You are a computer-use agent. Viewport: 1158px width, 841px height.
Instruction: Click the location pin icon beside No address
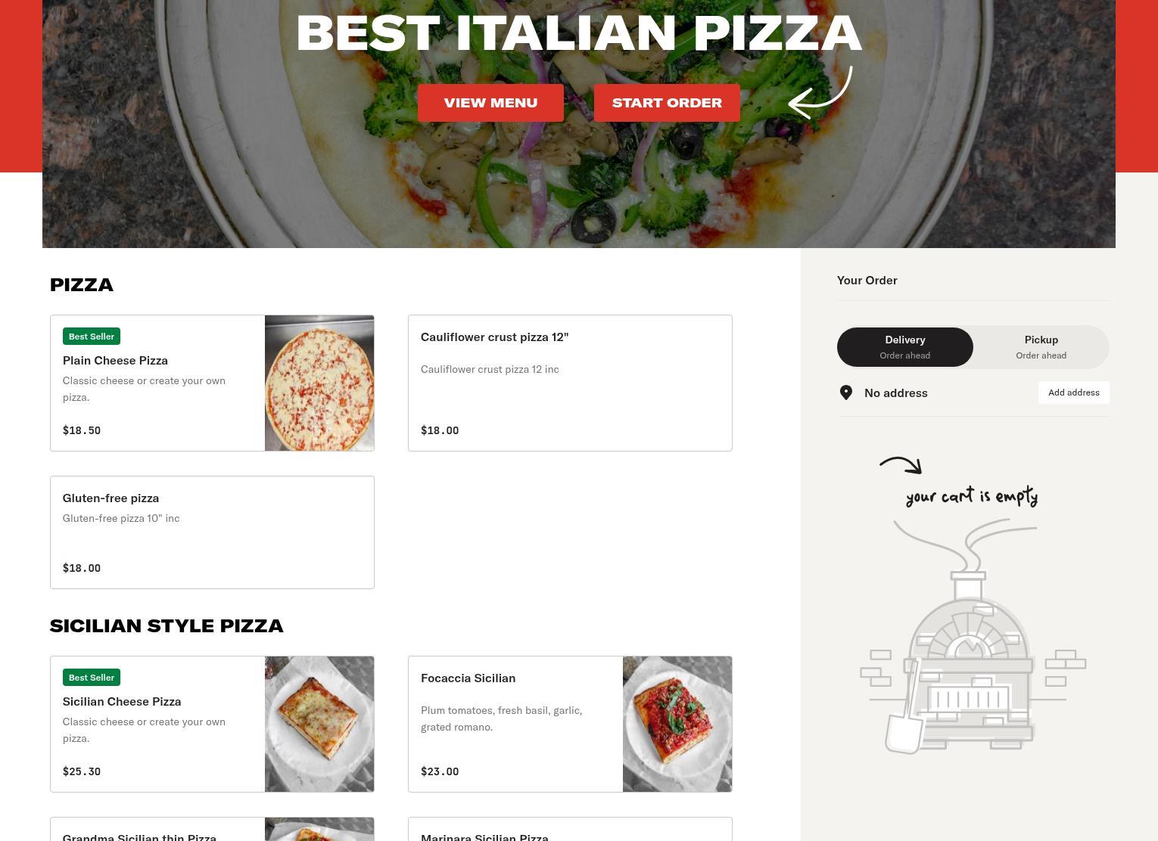point(846,393)
